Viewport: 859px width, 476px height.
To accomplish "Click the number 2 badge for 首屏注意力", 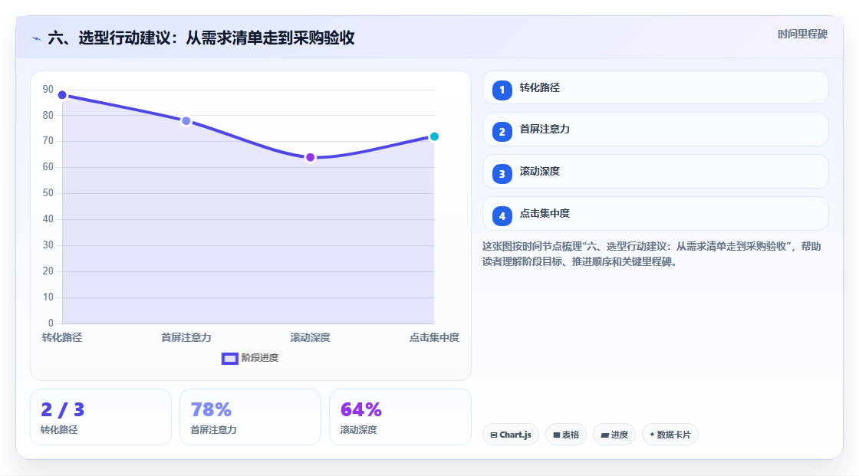I will (x=502, y=132).
